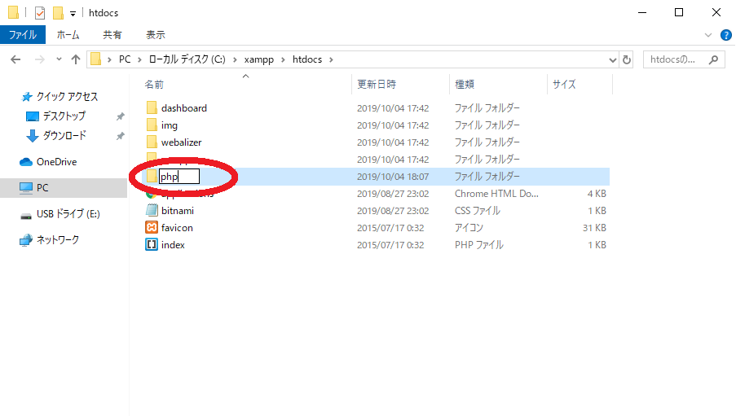Select the bitnami CSS file icon
The image size is (736, 416).
tap(152, 211)
